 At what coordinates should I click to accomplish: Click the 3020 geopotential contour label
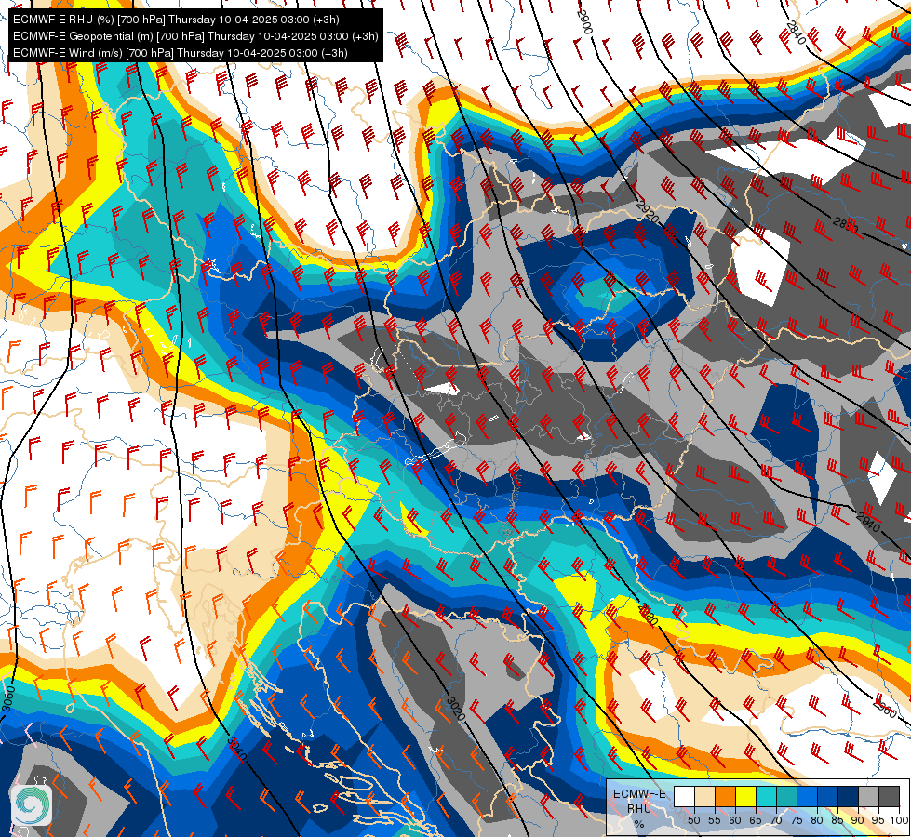point(456,710)
